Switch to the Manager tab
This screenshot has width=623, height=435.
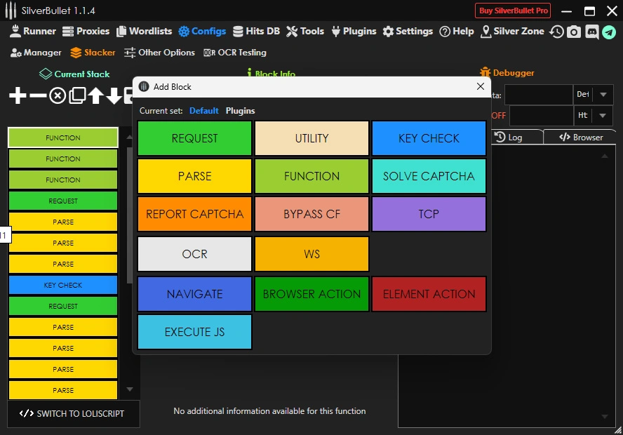pos(36,53)
